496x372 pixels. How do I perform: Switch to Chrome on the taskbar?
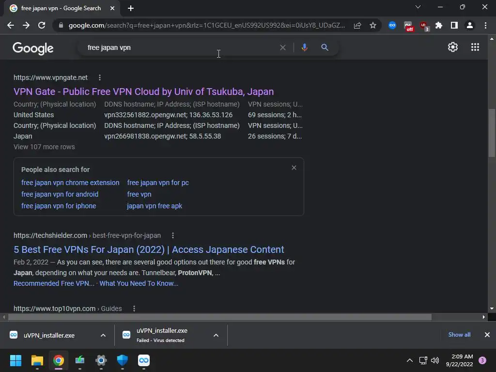[x=58, y=360]
